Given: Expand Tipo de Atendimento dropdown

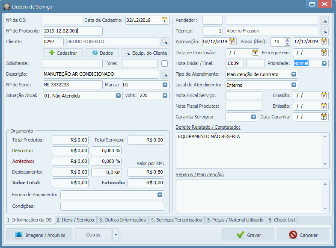Looking at the screenshot, I should (294, 74).
